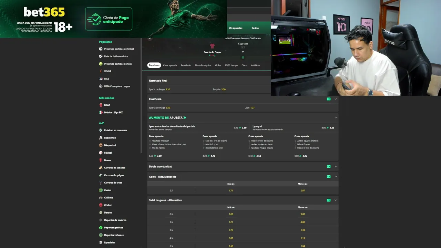Click the Cricket ball icon

click(x=101, y=205)
